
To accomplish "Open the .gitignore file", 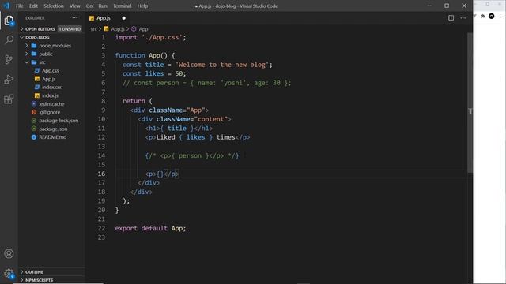I will click(x=51, y=112).
